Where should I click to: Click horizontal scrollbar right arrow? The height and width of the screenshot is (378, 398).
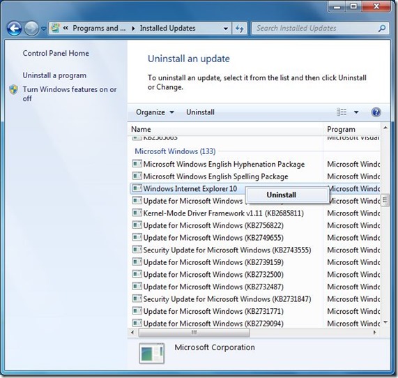tap(374, 332)
